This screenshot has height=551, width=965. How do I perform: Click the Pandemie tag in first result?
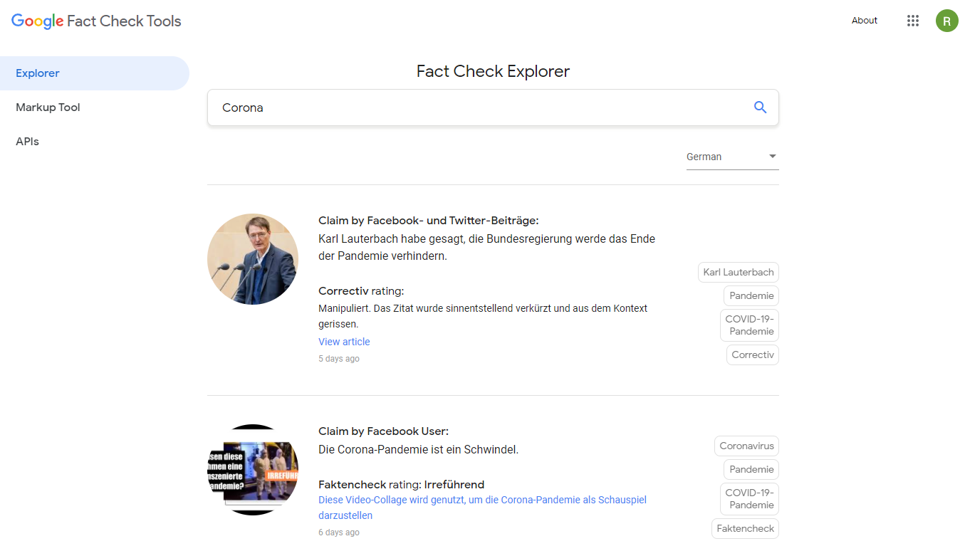(751, 295)
